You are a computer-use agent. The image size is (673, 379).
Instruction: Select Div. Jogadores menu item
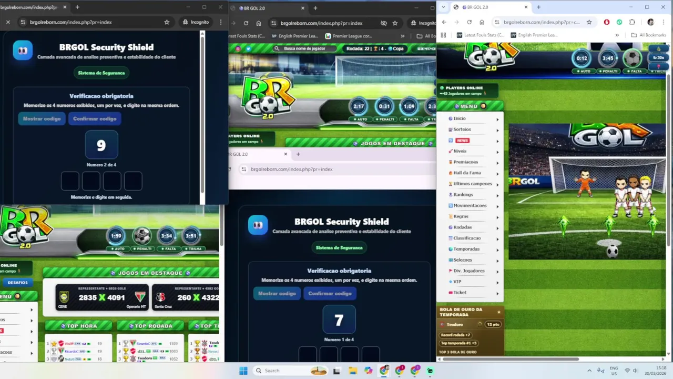[469, 271]
